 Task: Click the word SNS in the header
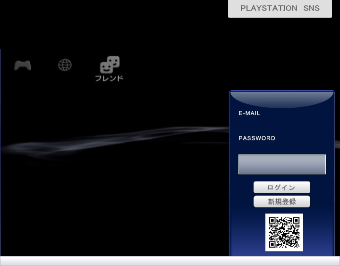point(312,8)
